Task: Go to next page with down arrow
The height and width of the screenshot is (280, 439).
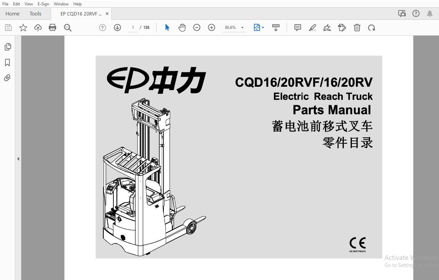Action: [117, 28]
